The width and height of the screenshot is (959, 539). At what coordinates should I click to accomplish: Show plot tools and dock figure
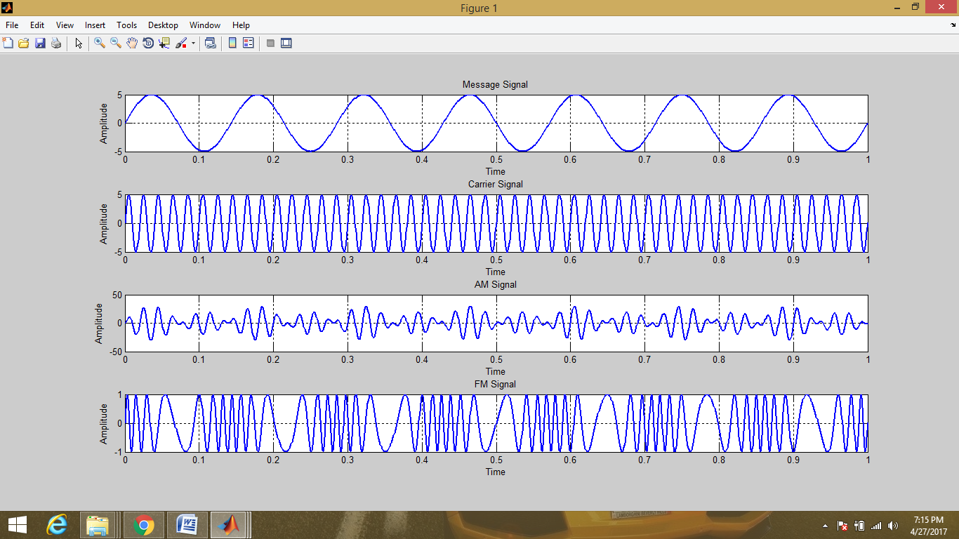286,43
